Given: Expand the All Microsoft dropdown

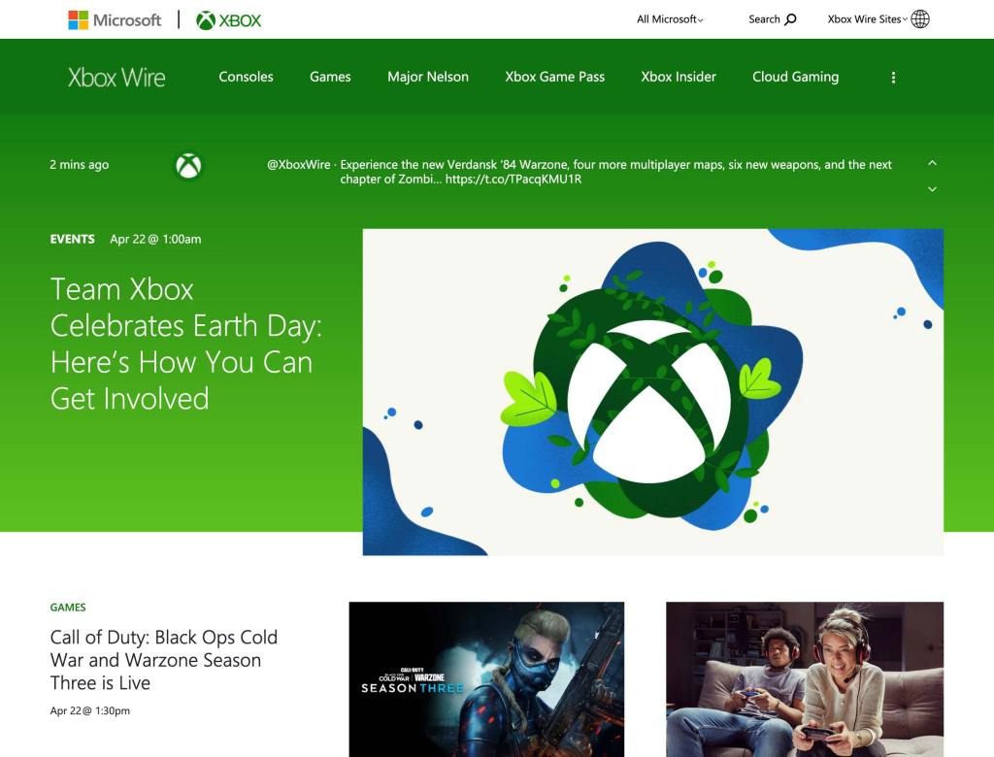Looking at the screenshot, I should (x=670, y=19).
